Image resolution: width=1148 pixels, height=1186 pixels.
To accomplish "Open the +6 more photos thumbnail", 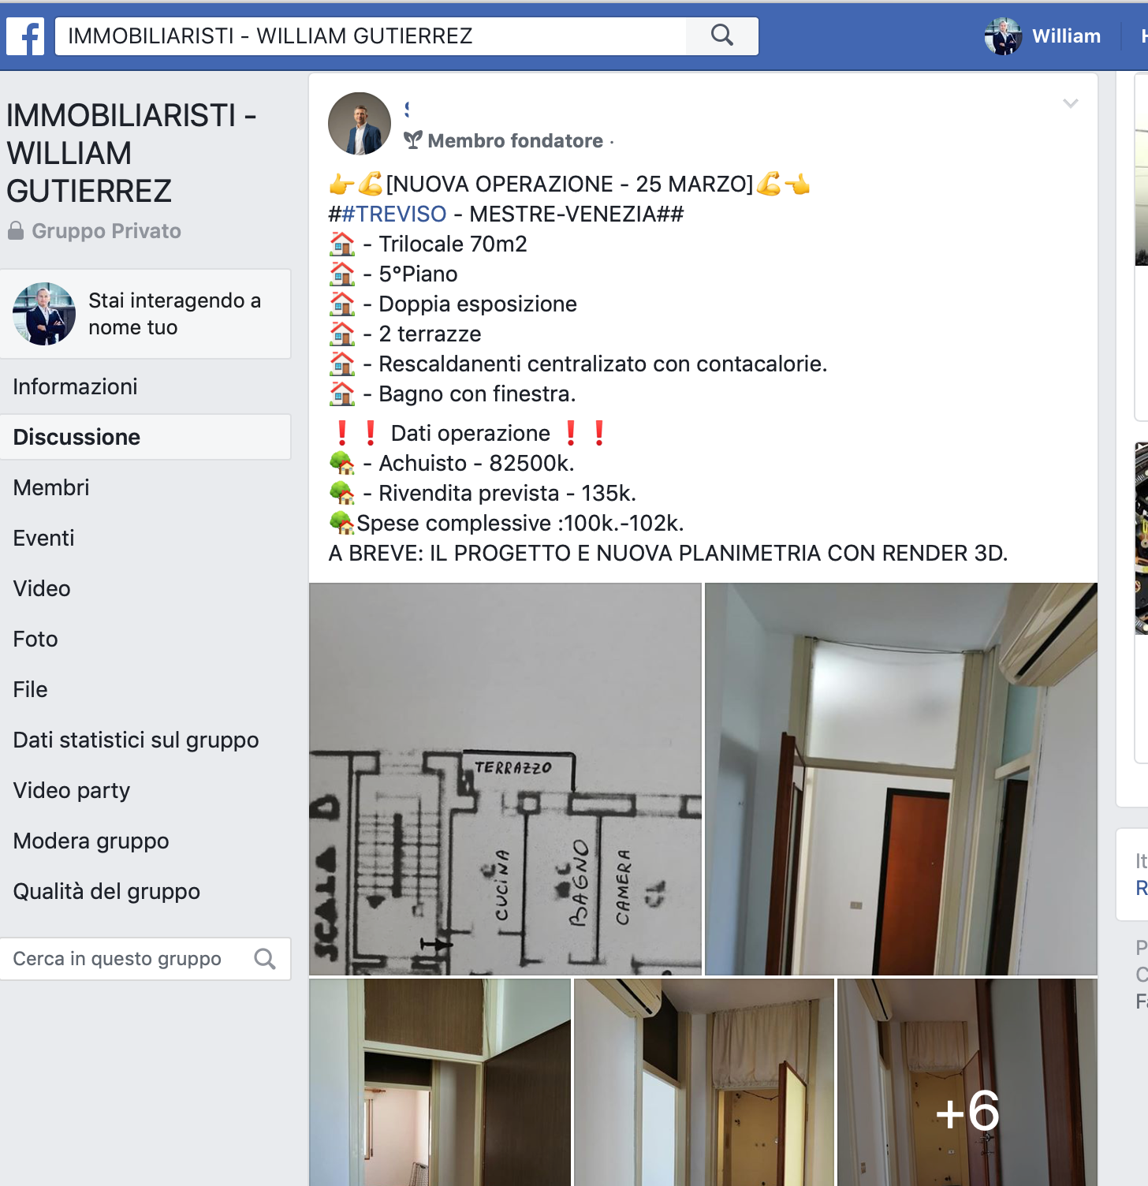I will [x=967, y=1083].
